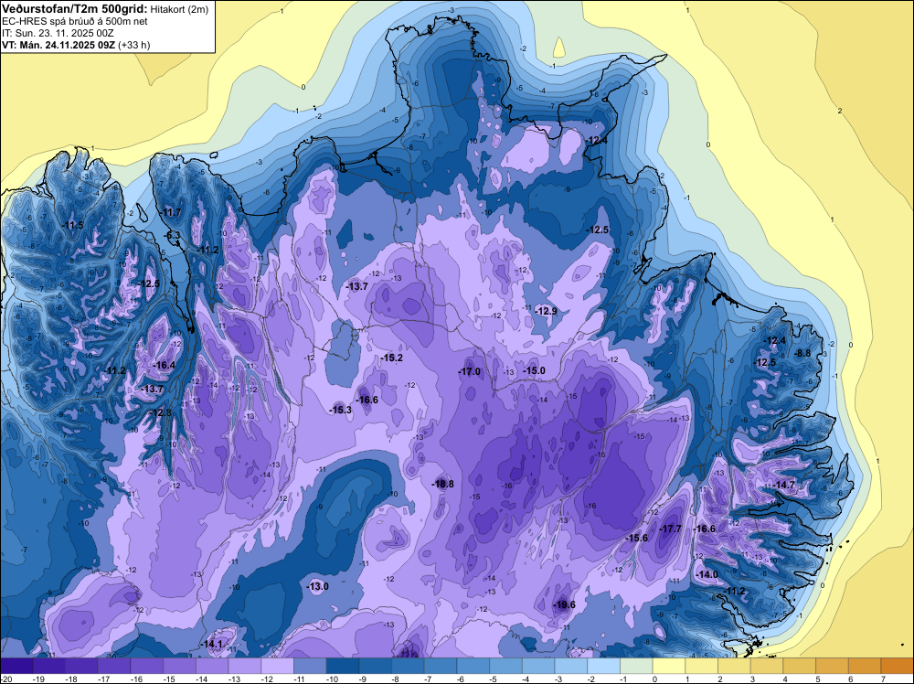Click the -14.0 temperature label
The image size is (914, 684).
[707, 574]
